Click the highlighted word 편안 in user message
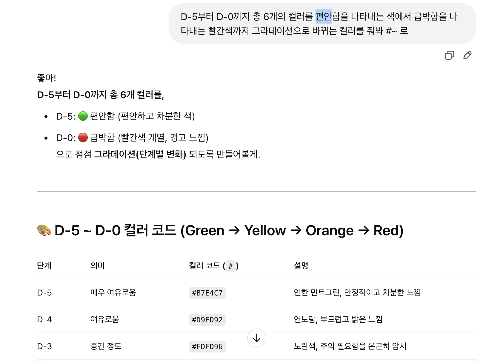This screenshot has width=477, height=362. [x=324, y=16]
